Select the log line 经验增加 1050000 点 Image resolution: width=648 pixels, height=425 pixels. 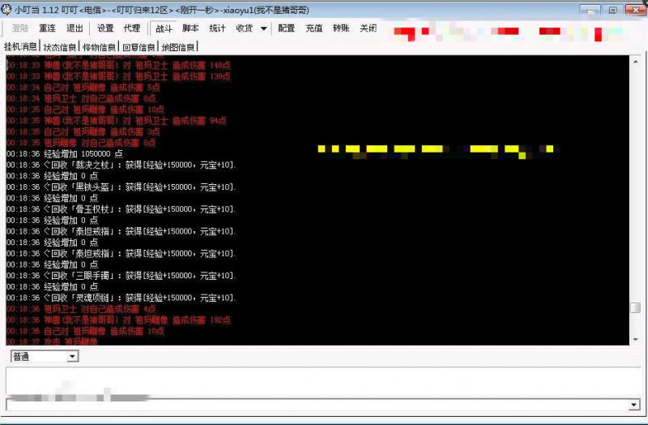point(65,153)
